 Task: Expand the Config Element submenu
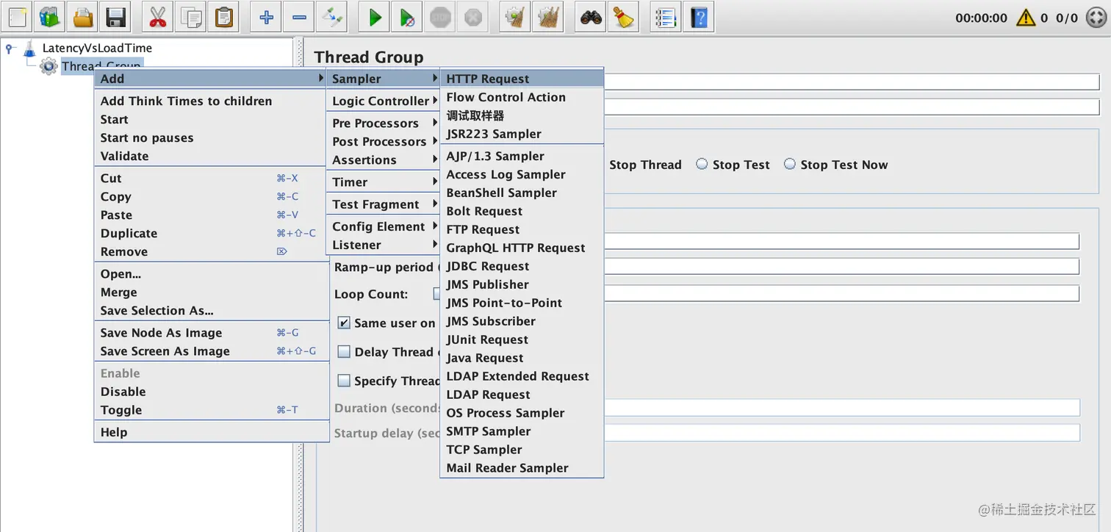coord(384,226)
